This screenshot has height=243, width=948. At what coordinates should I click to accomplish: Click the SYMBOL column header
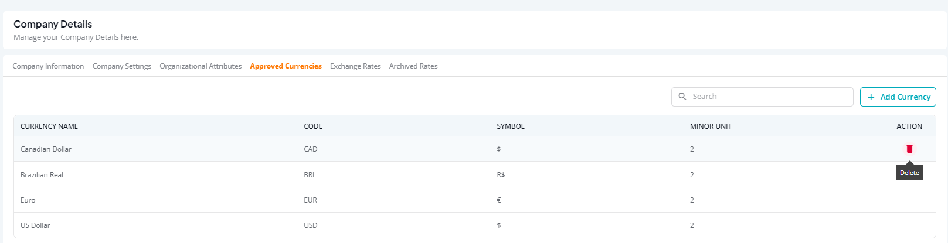coord(511,126)
